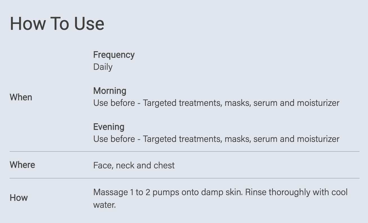
Task: Select the "Face, neck and chest" text
Action: click(x=134, y=165)
